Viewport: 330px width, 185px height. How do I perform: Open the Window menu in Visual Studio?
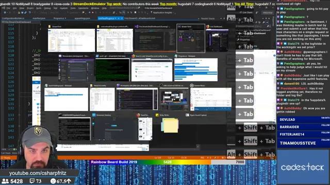click(95, 8)
